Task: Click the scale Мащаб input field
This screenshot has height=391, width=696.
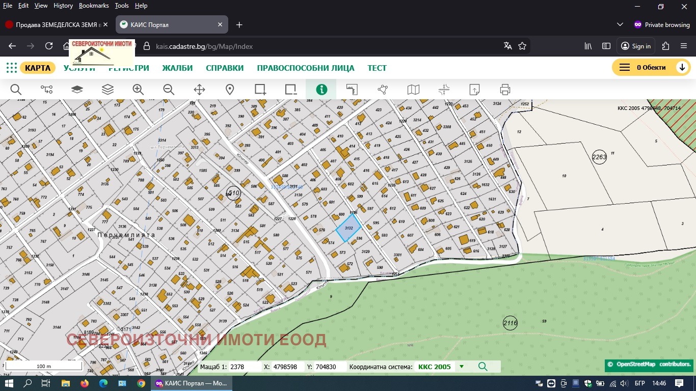Action: (x=244, y=367)
